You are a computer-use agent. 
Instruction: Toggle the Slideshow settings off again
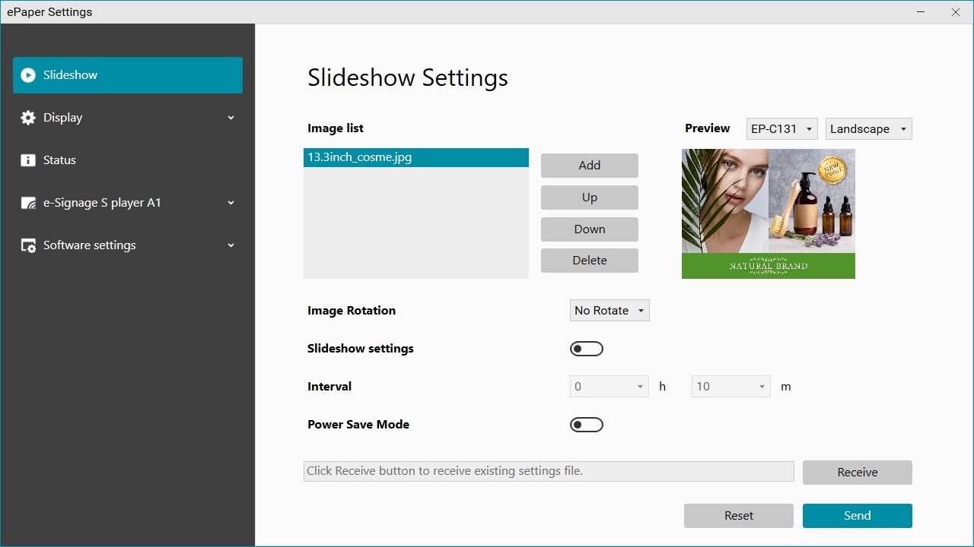pos(586,348)
